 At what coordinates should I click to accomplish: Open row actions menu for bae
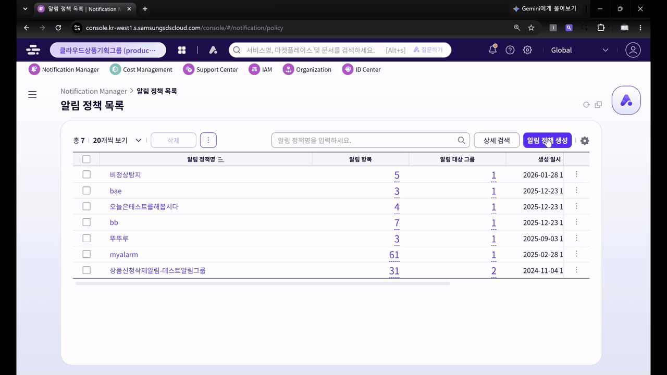coord(576,191)
